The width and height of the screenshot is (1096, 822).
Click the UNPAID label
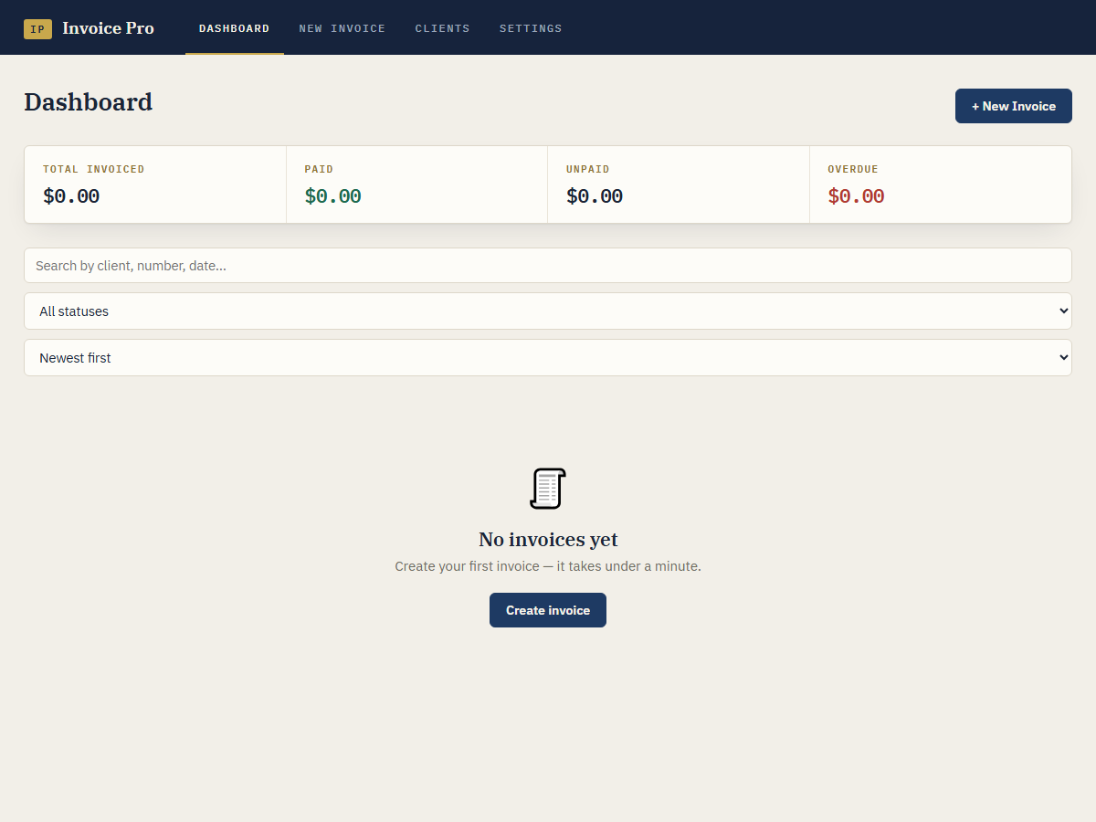coord(588,169)
